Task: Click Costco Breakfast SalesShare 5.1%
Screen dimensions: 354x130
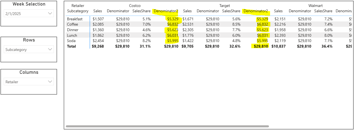Action: click(x=146, y=19)
